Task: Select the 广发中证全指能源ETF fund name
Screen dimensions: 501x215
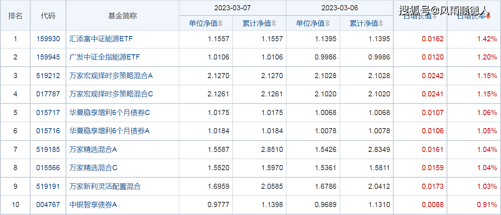Action: coord(104,57)
